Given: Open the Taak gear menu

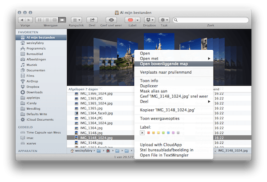Looking at the screenshot, I should tap(164, 20).
